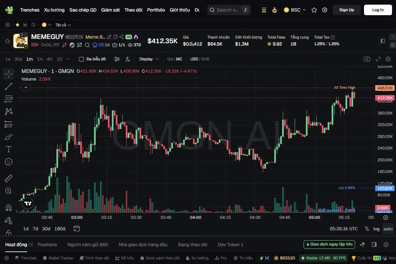Open the emoji sticker tool
This screenshot has height=264, width=396.
tap(9, 162)
